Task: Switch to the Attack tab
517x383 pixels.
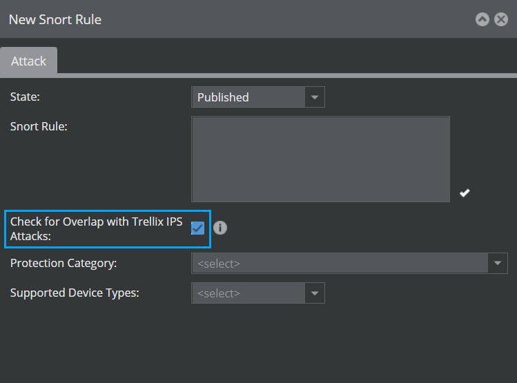Action: [x=29, y=61]
